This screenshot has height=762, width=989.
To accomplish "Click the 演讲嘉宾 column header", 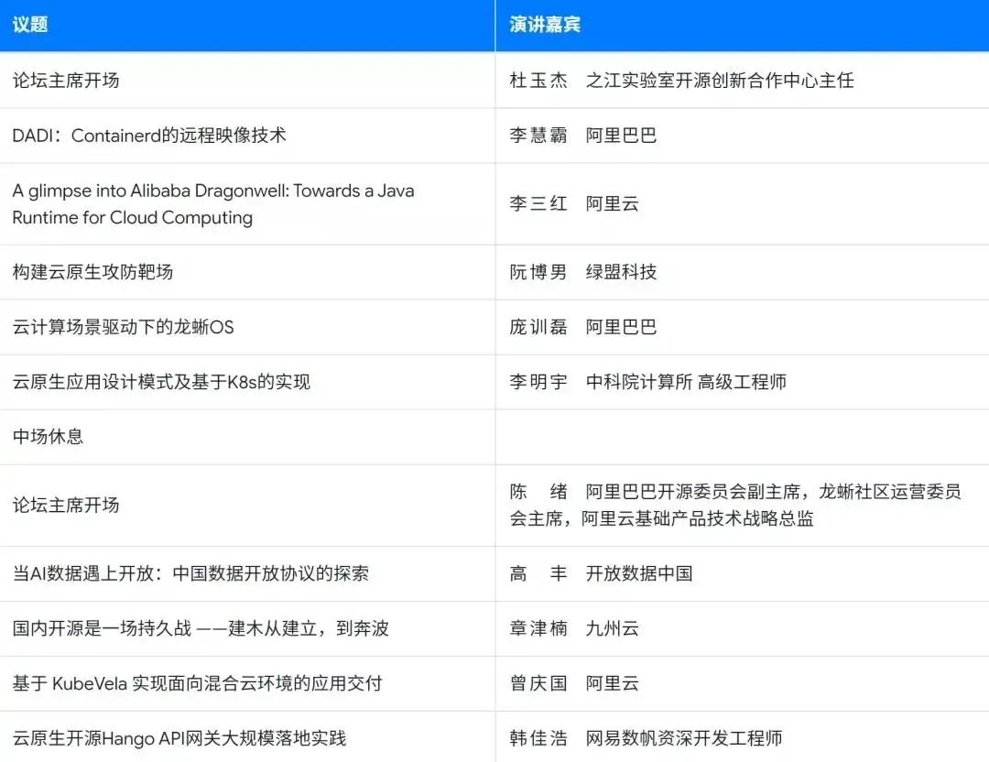I will (x=743, y=26).
